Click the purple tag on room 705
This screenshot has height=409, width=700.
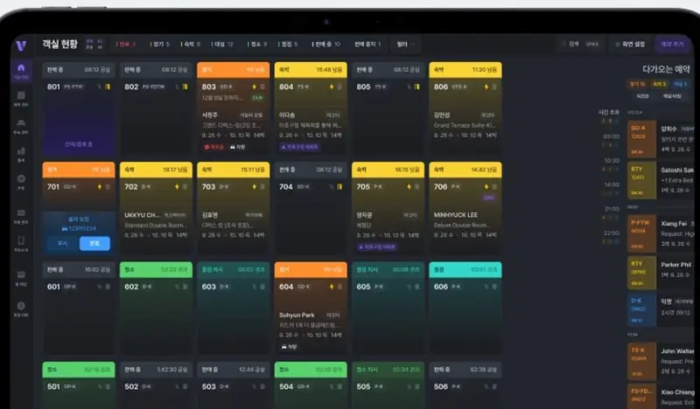point(377,246)
